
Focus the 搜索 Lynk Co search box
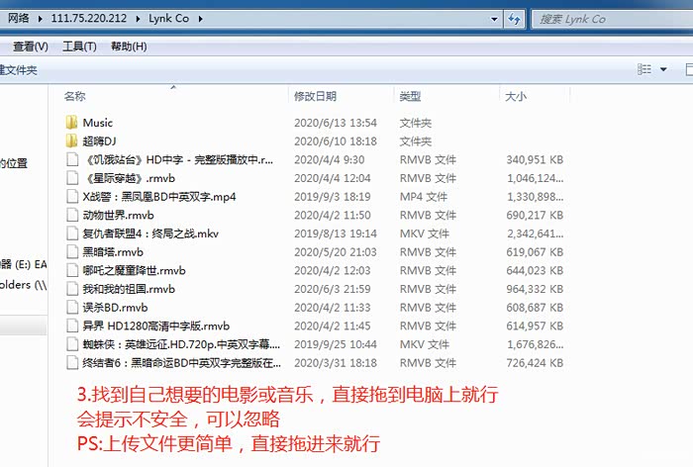pos(612,19)
